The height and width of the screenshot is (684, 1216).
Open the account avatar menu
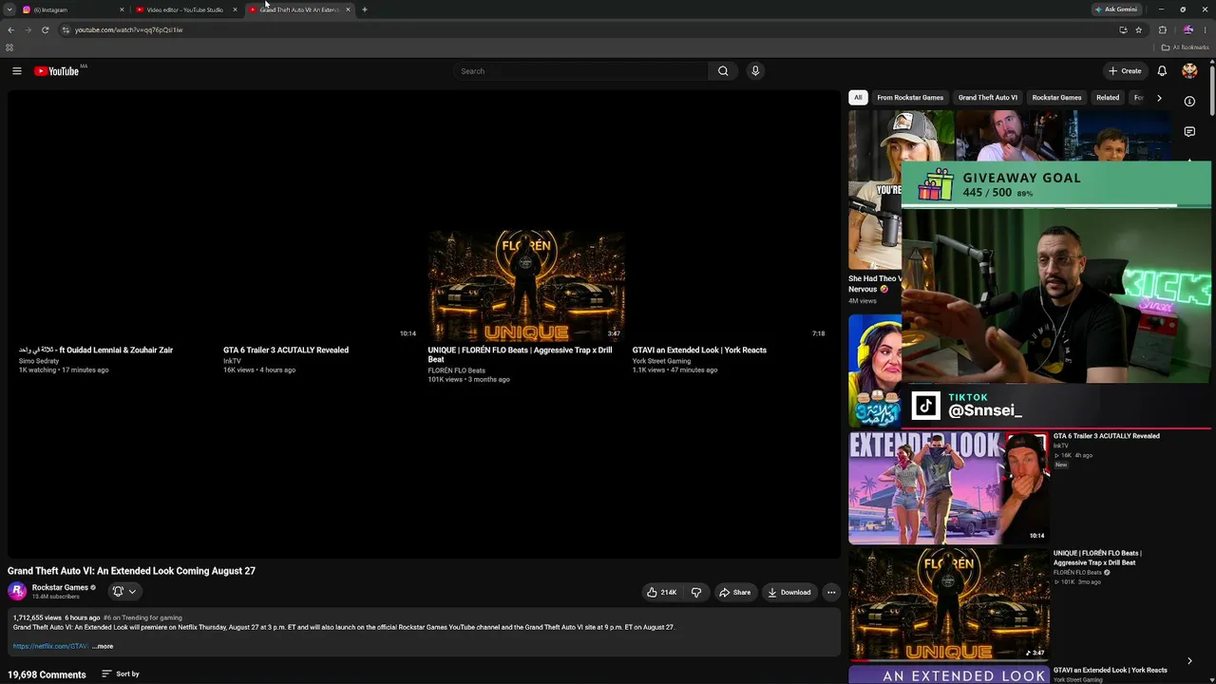point(1189,71)
